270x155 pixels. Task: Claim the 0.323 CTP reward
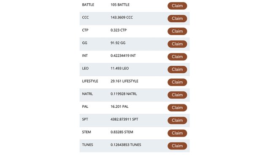click(x=177, y=31)
